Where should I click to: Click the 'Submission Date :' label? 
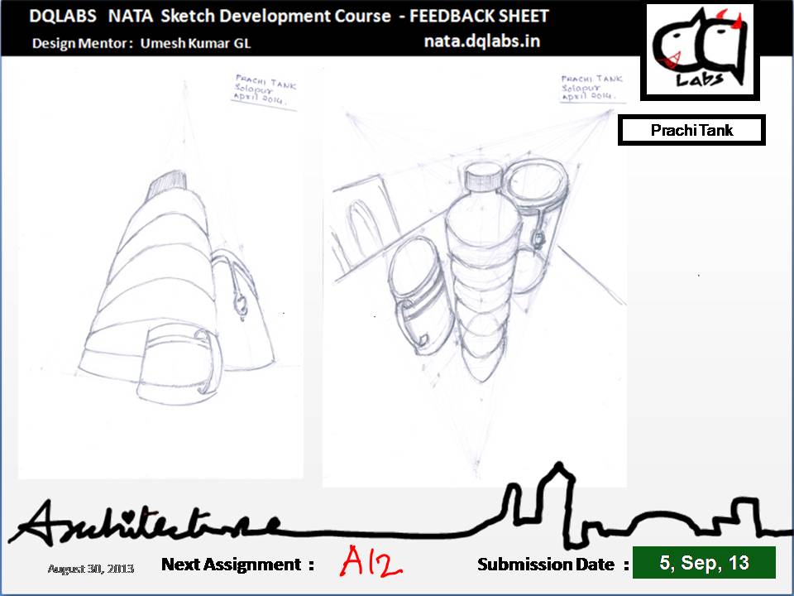coord(553,564)
